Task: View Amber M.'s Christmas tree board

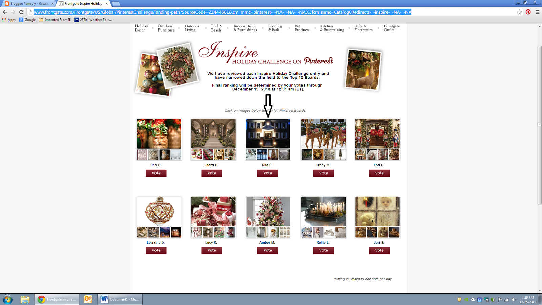Action: [268, 217]
